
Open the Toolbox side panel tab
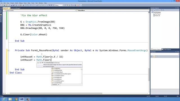[x=1, y=11]
